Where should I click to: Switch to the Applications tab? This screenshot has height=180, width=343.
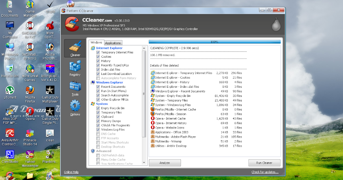coord(113,43)
